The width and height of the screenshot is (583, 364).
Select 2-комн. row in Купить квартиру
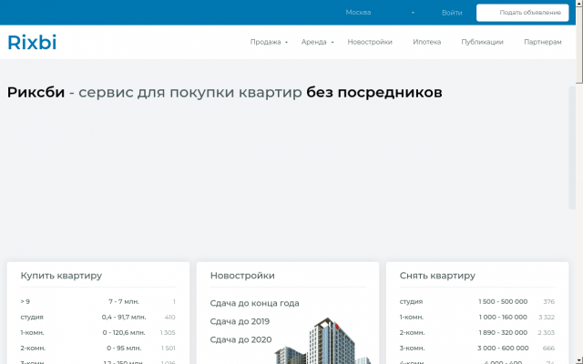(97, 349)
